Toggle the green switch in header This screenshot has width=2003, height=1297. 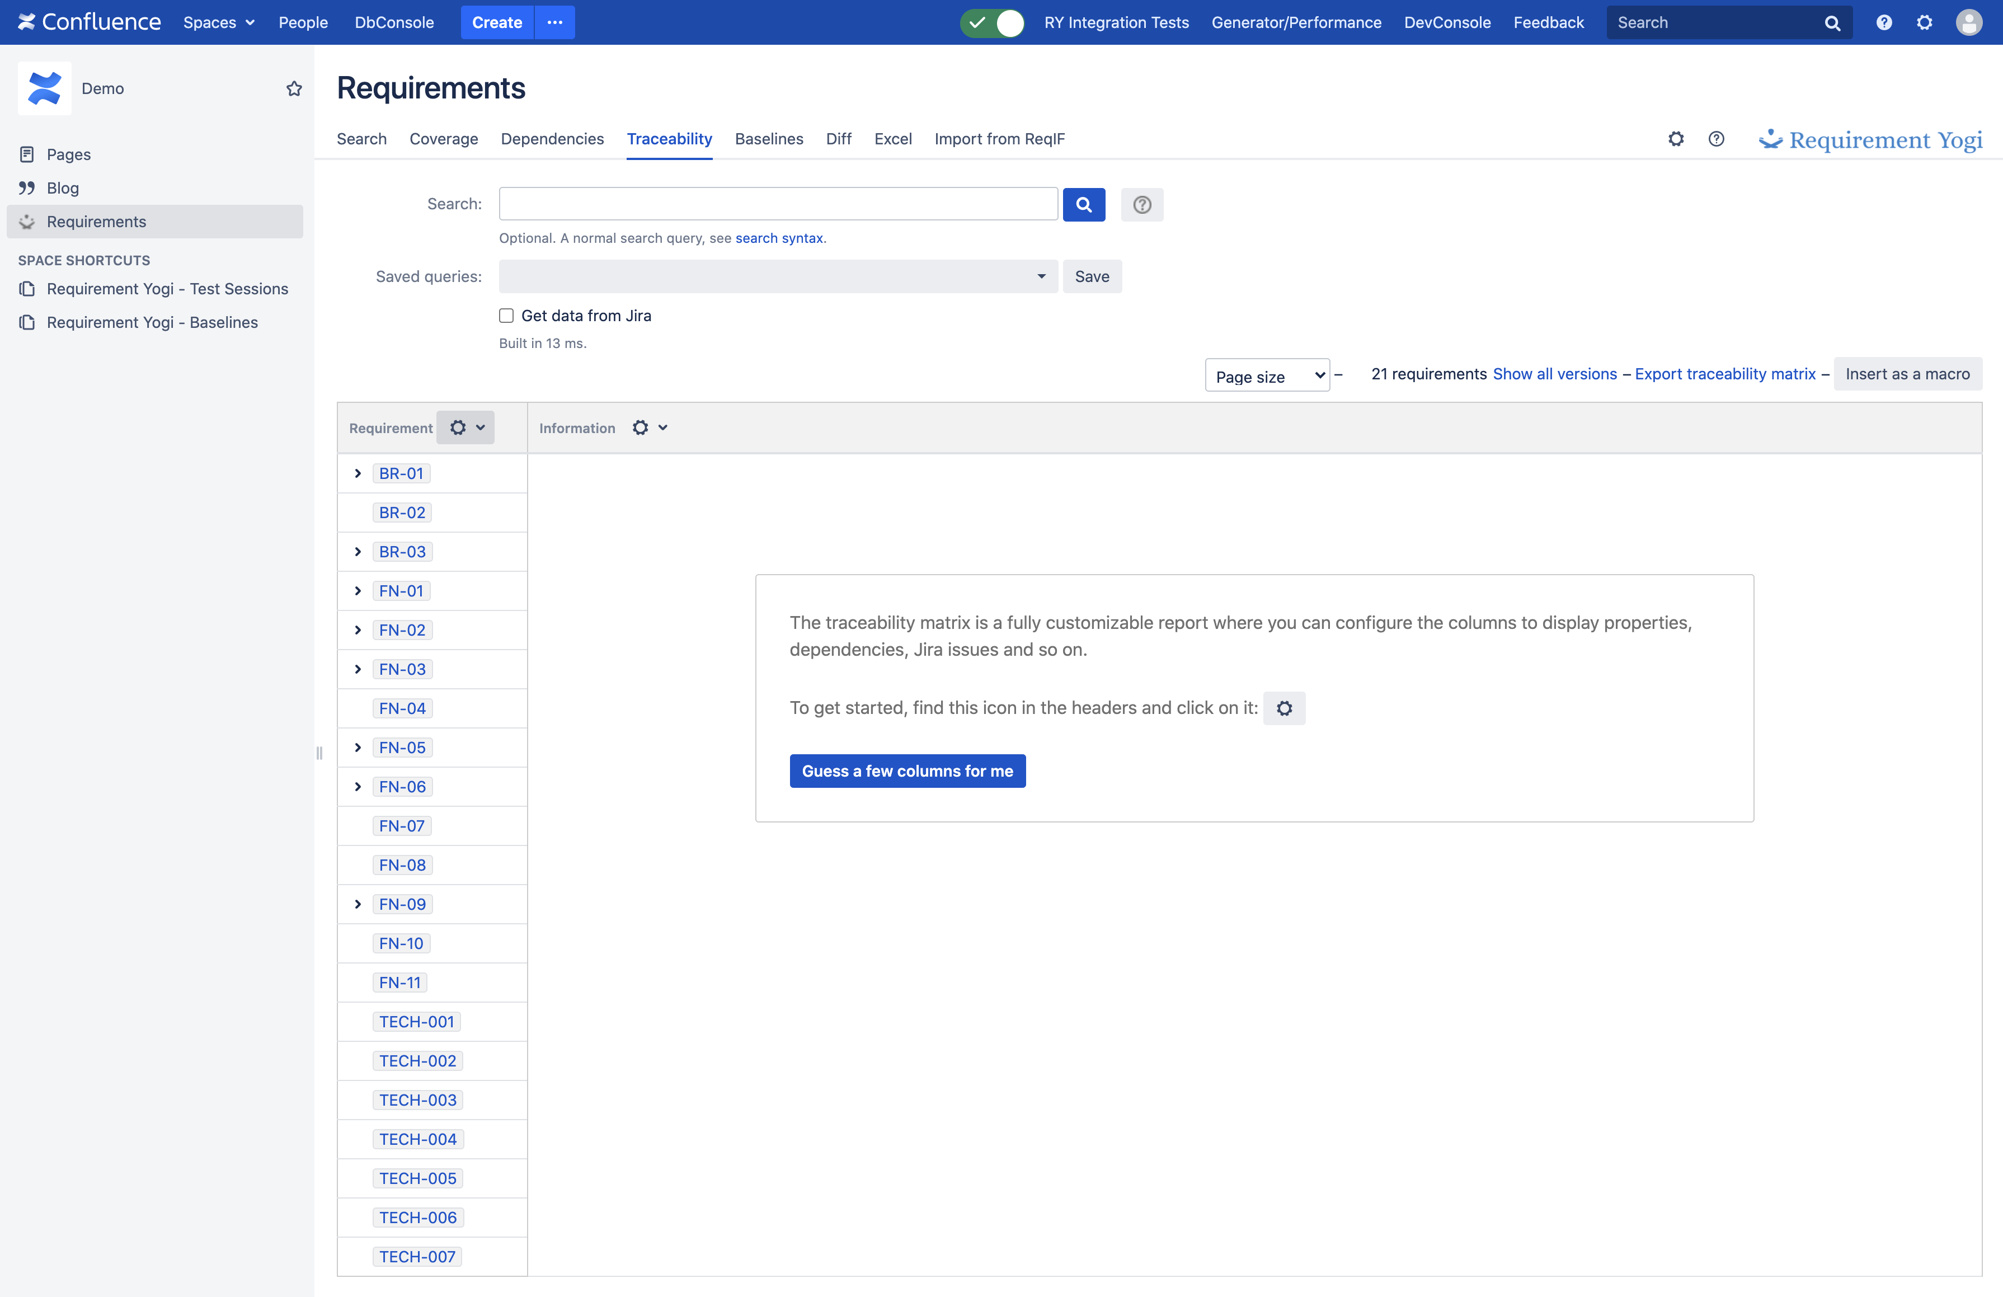(992, 23)
